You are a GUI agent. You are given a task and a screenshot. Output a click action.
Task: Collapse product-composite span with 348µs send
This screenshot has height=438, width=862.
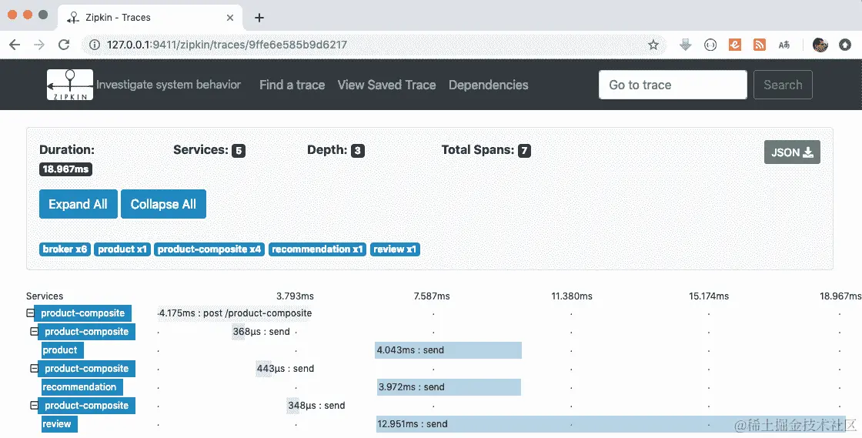point(34,405)
